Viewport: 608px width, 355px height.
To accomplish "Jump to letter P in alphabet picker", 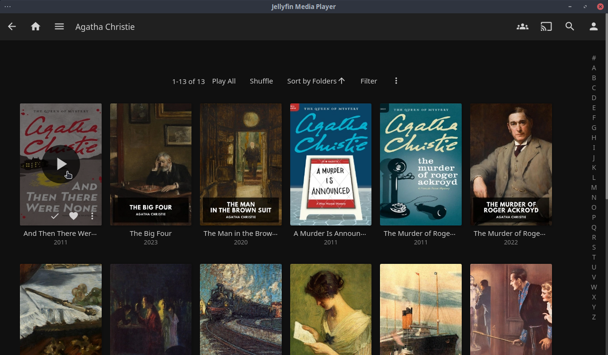I will 594,217.
